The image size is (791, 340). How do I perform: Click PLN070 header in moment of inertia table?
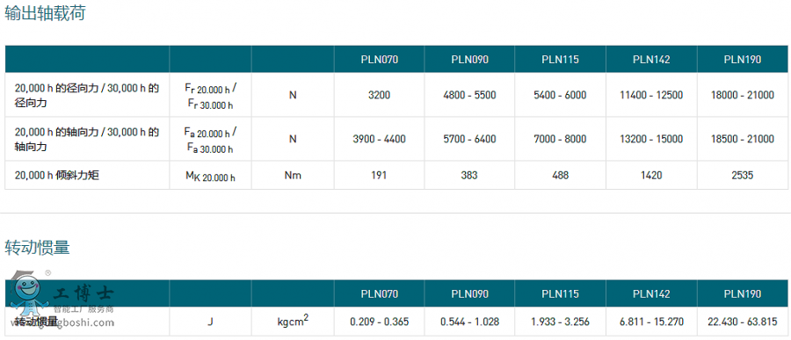(x=379, y=293)
